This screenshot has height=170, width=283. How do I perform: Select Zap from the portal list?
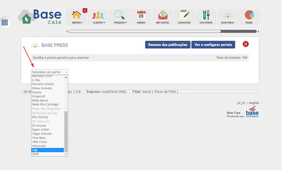[47, 150]
